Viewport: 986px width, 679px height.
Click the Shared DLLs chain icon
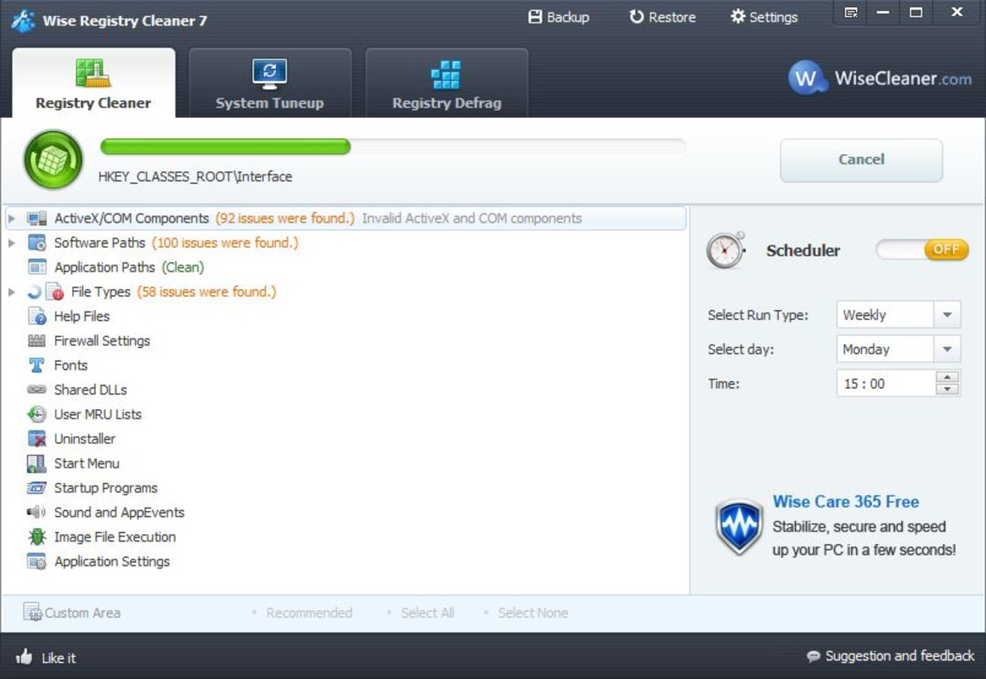(x=37, y=390)
